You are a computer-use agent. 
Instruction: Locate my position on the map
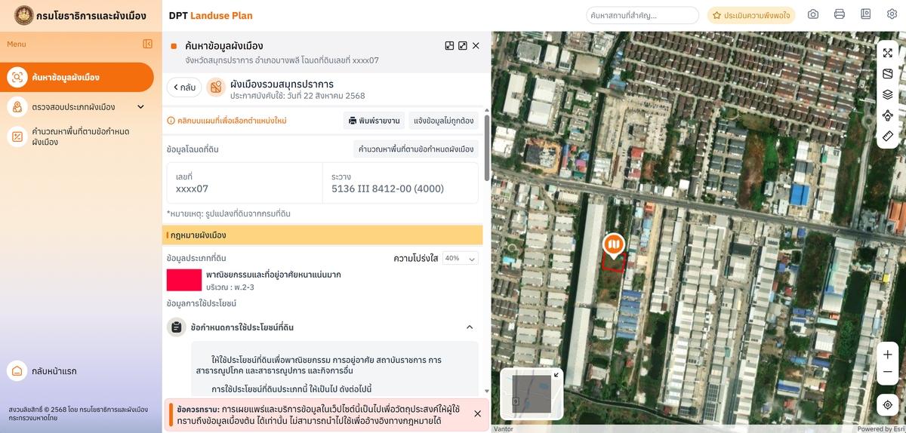[888, 405]
